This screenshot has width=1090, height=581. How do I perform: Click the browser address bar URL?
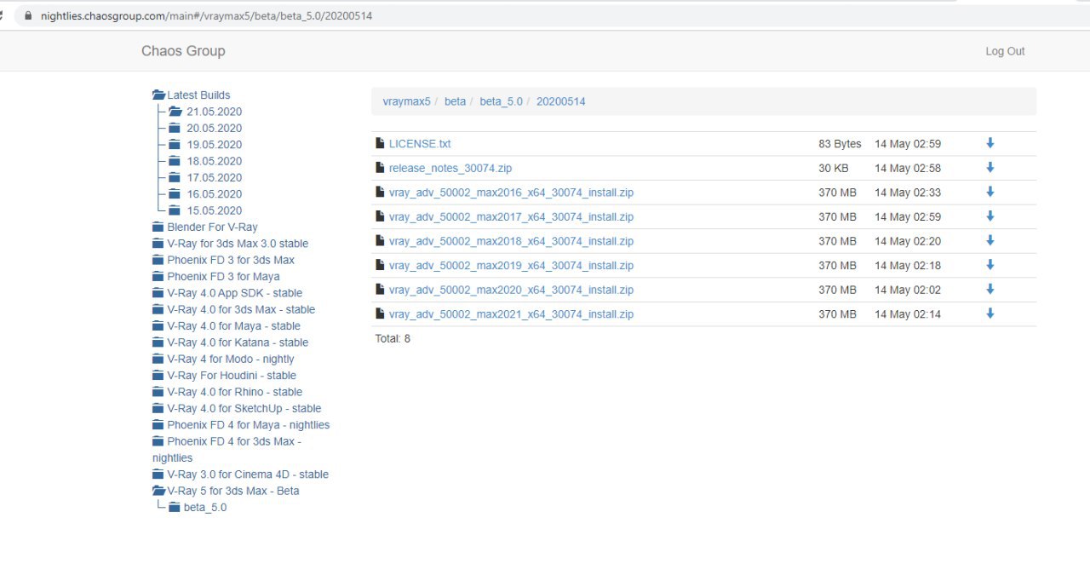coord(206,15)
